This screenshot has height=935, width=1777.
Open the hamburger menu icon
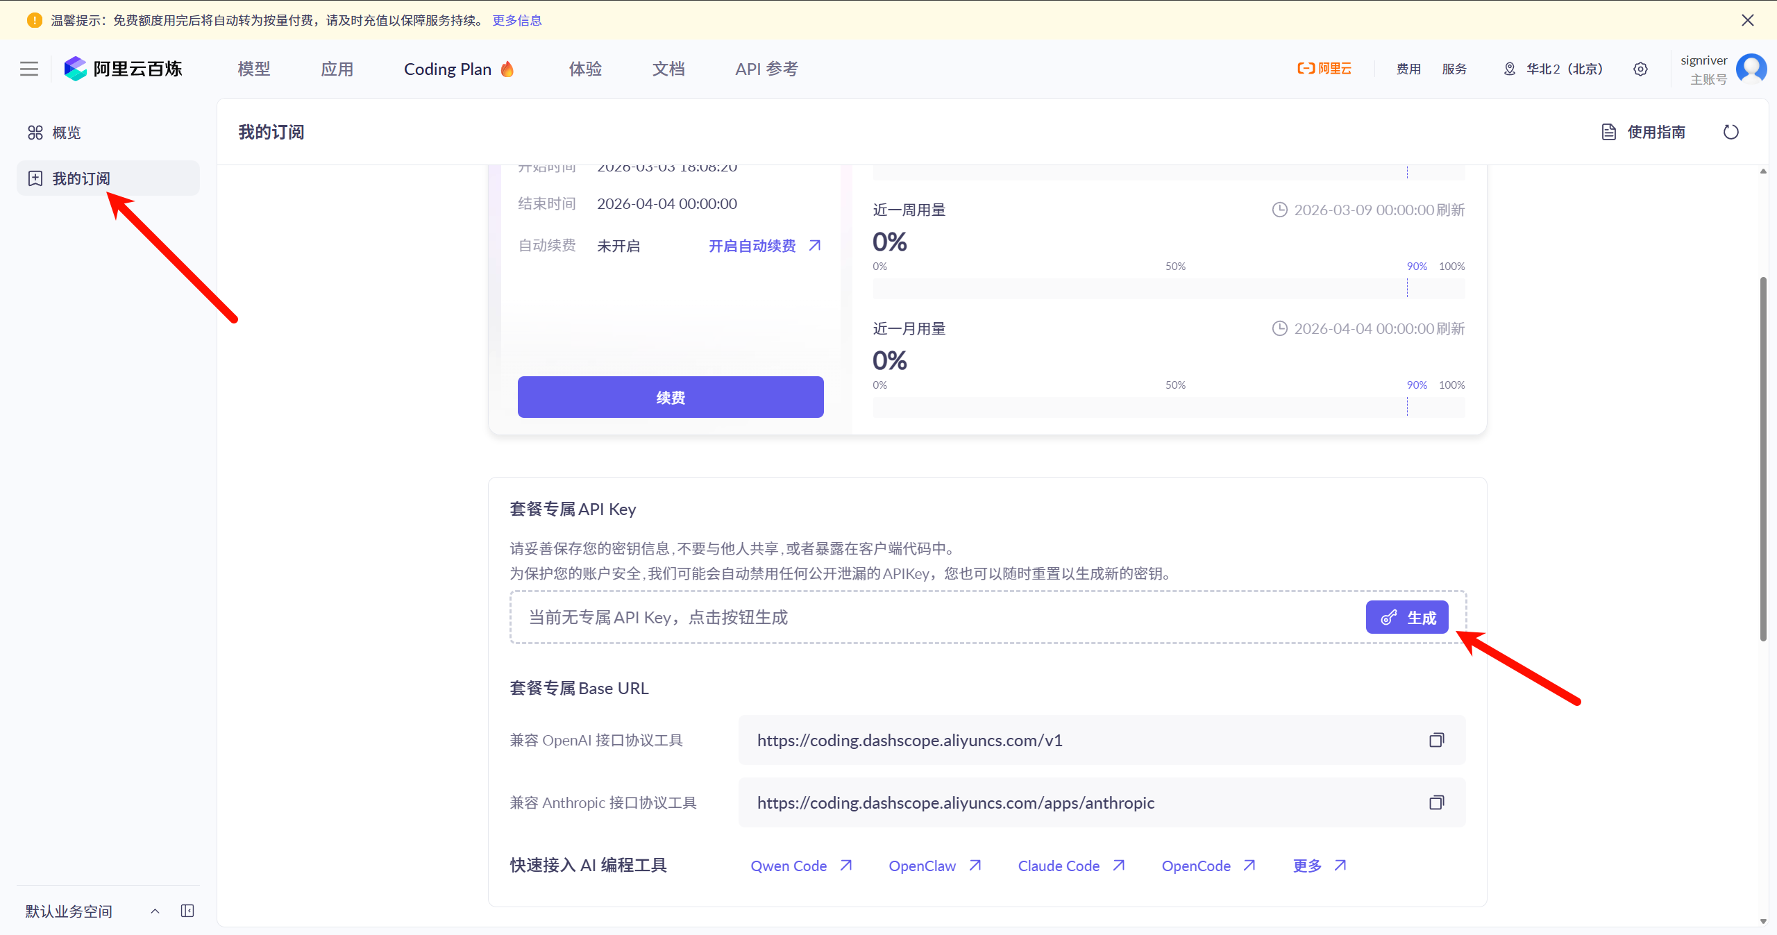click(x=29, y=69)
